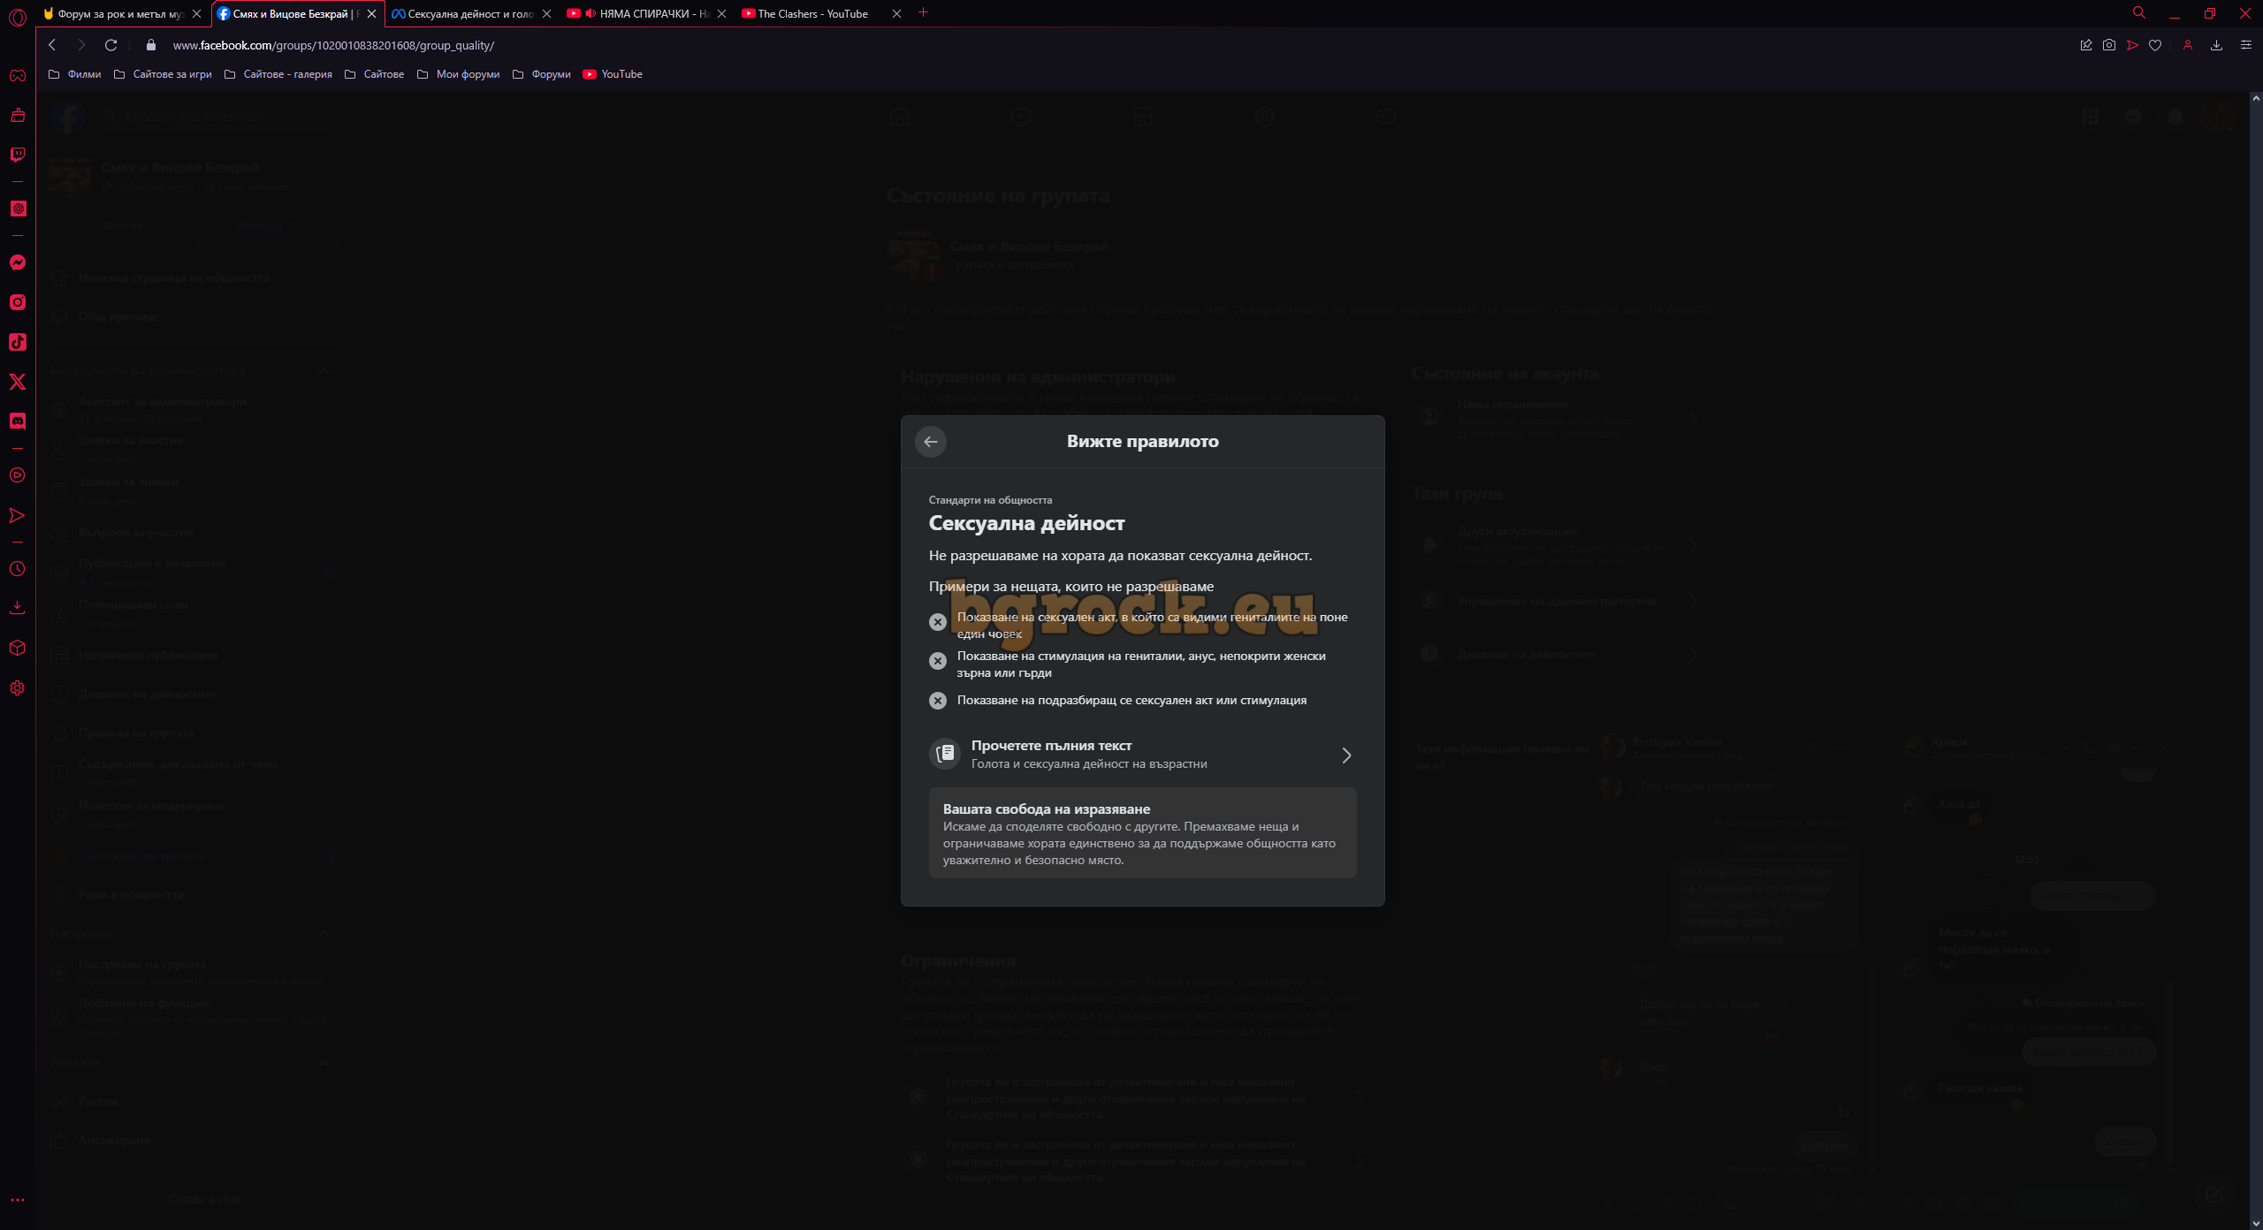Viewport: 2263px width, 1230px height.
Task: Open browser history clock icon in sidebar
Action: point(17,569)
